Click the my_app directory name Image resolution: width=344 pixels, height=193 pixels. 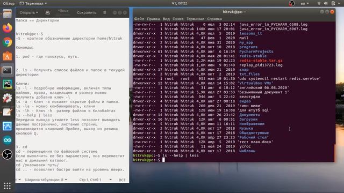click(246, 42)
